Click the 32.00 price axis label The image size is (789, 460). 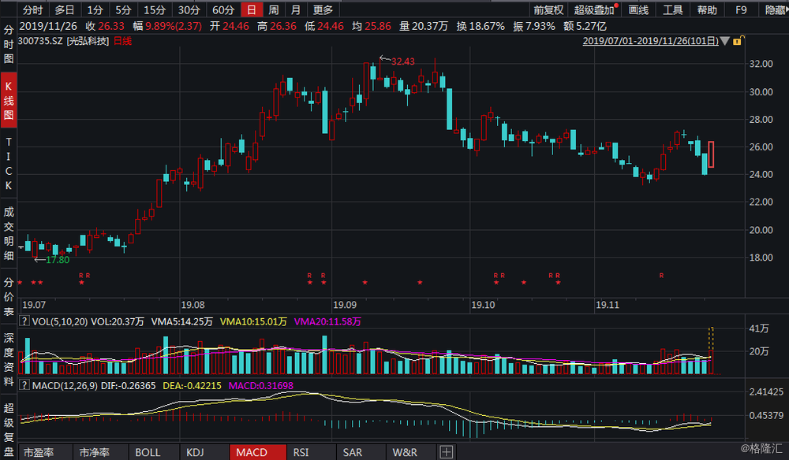click(761, 64)
